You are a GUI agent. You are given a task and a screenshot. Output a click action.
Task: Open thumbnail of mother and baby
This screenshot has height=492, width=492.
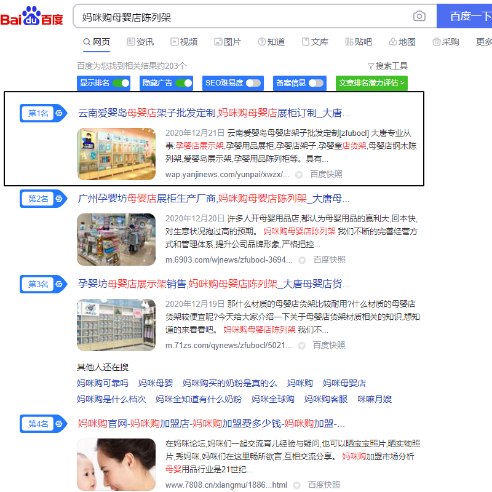pos(116,465)
